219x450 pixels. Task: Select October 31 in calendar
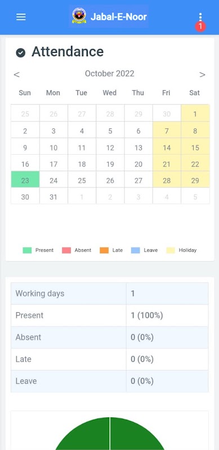coord(53,196)
